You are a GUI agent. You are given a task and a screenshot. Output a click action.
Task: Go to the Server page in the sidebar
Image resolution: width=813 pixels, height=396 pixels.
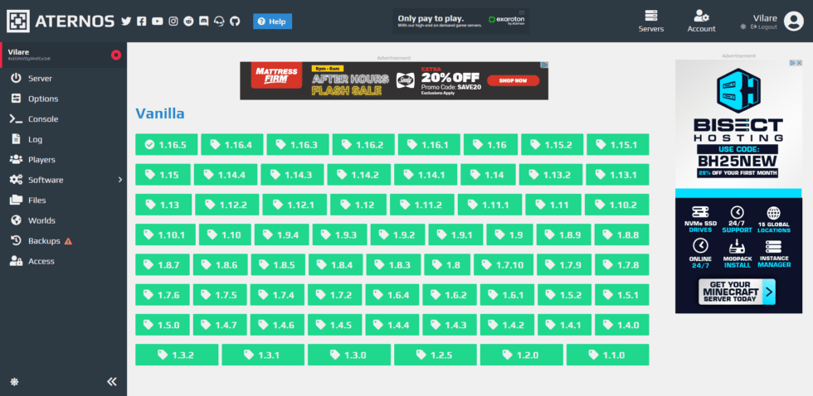63,79
